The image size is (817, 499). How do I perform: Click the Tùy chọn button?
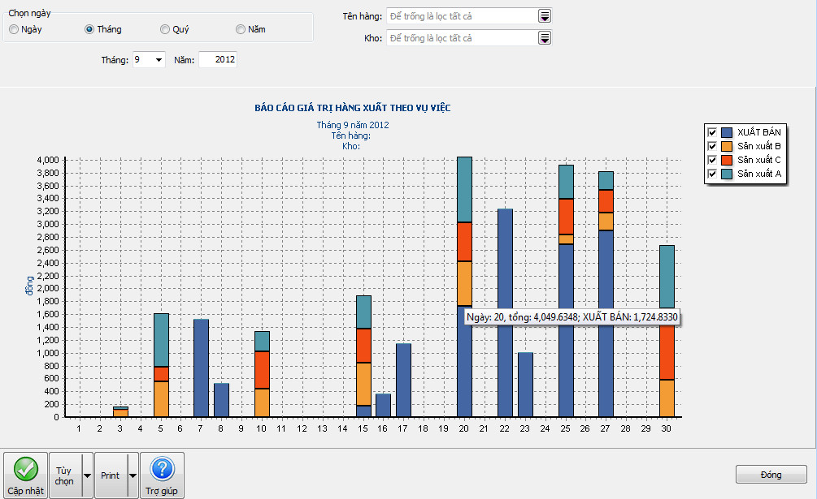(64, 475)
